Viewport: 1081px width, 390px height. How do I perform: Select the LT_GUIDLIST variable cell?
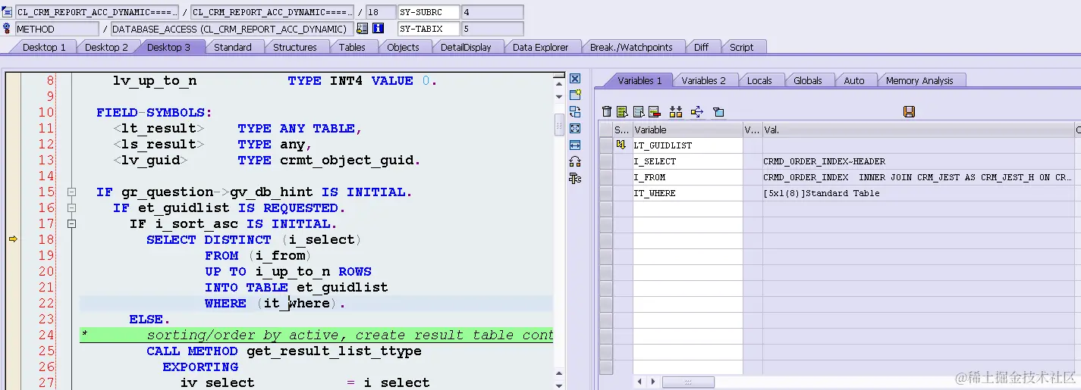point(687,145)
